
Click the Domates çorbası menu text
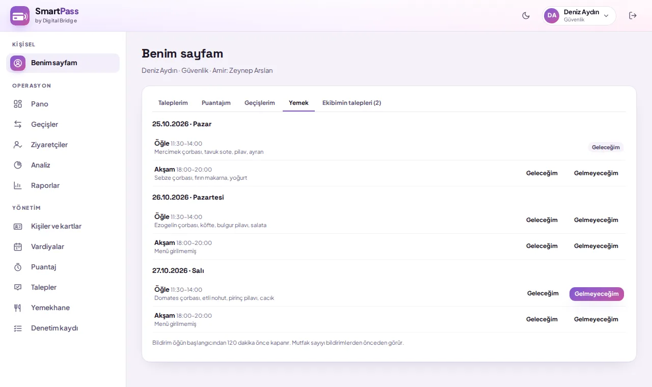(214, 298)
